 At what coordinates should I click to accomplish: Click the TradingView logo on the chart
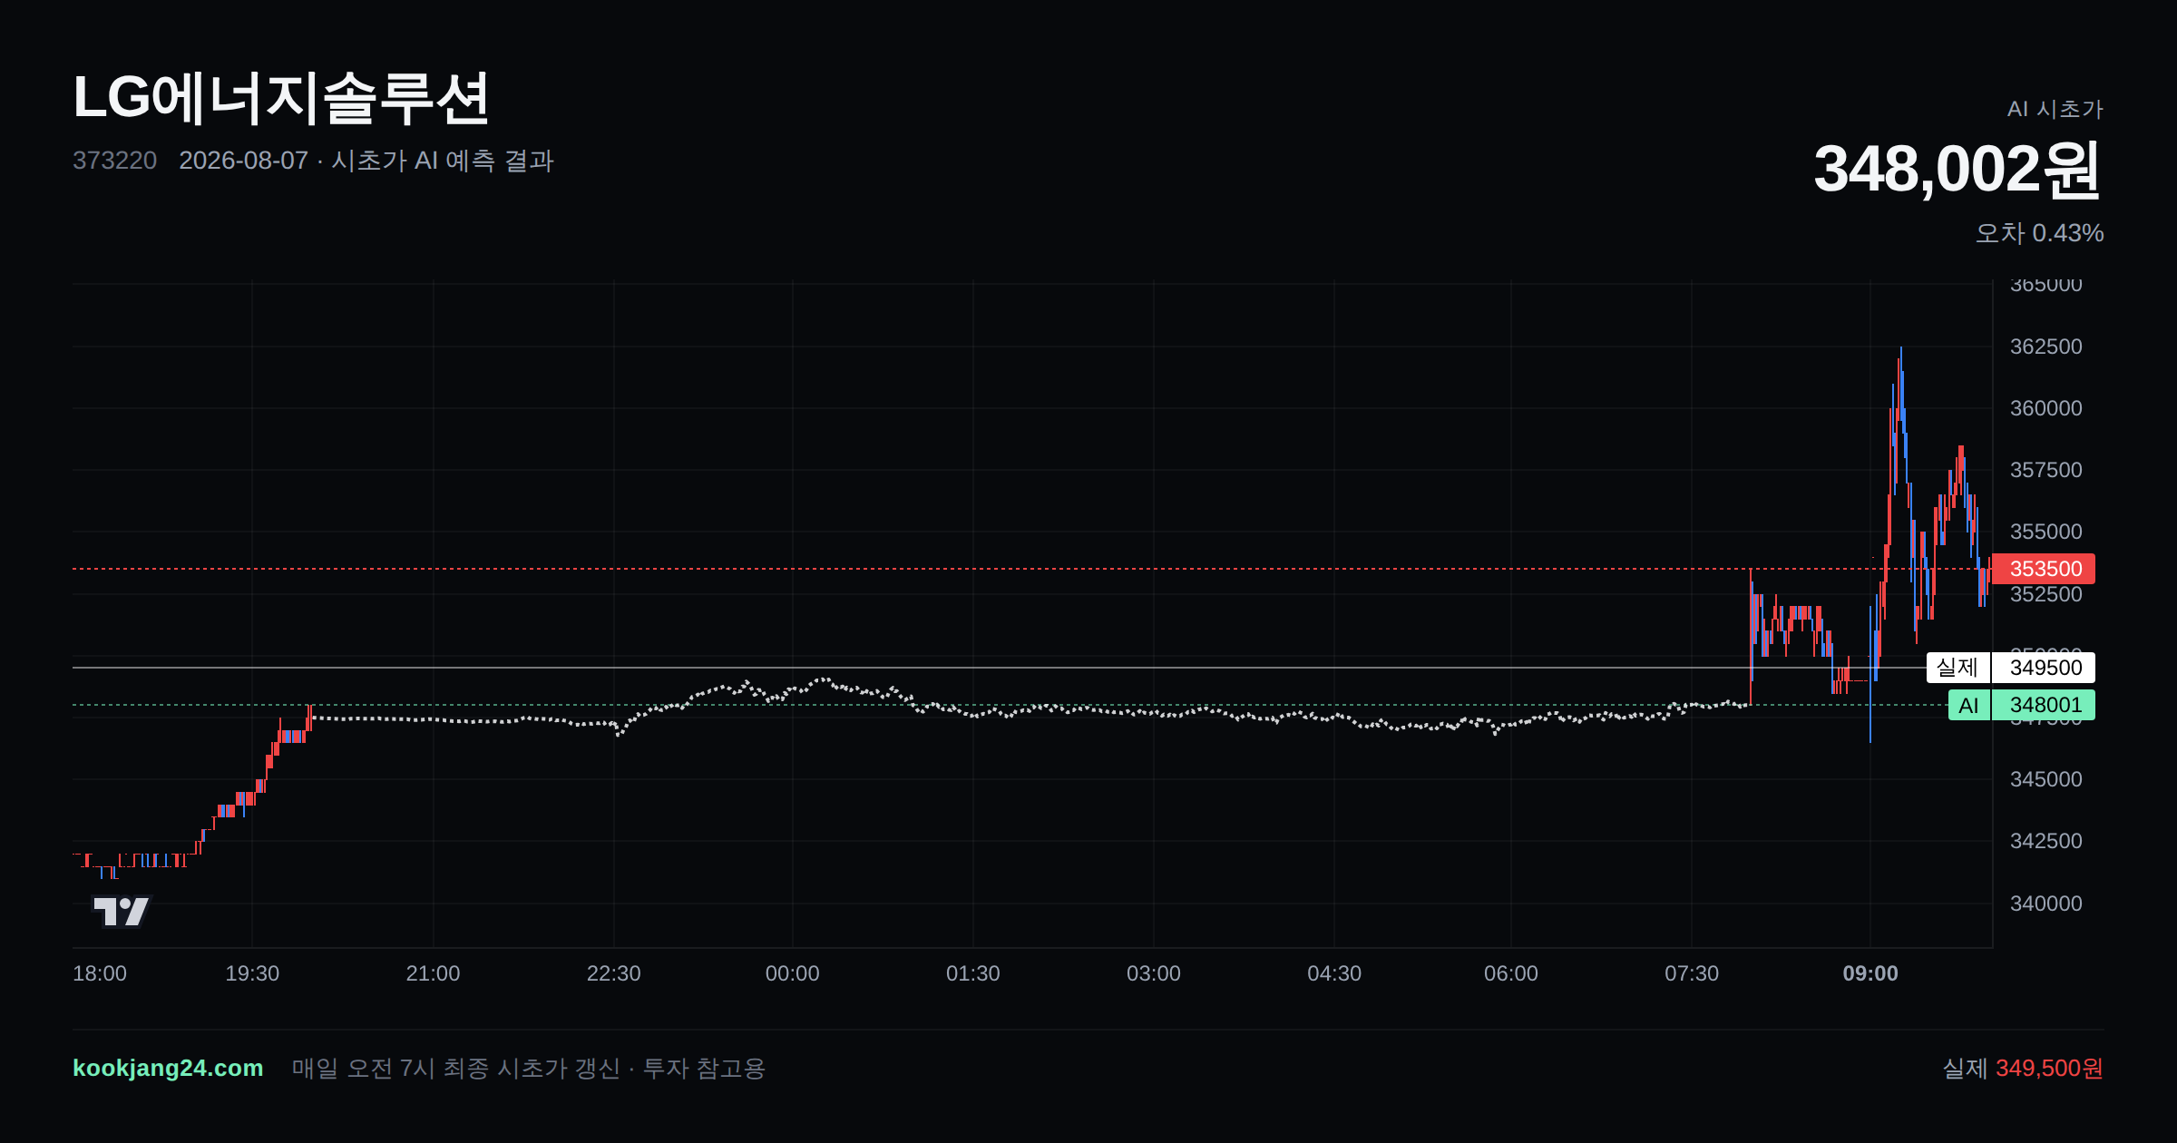click(121, 911)
